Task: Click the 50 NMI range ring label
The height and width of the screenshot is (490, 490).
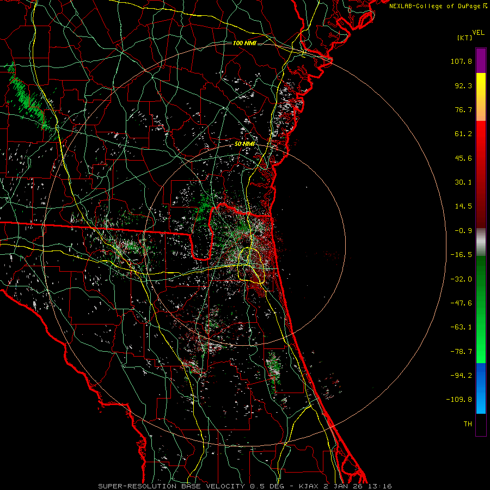Action: tap(244, 144)
